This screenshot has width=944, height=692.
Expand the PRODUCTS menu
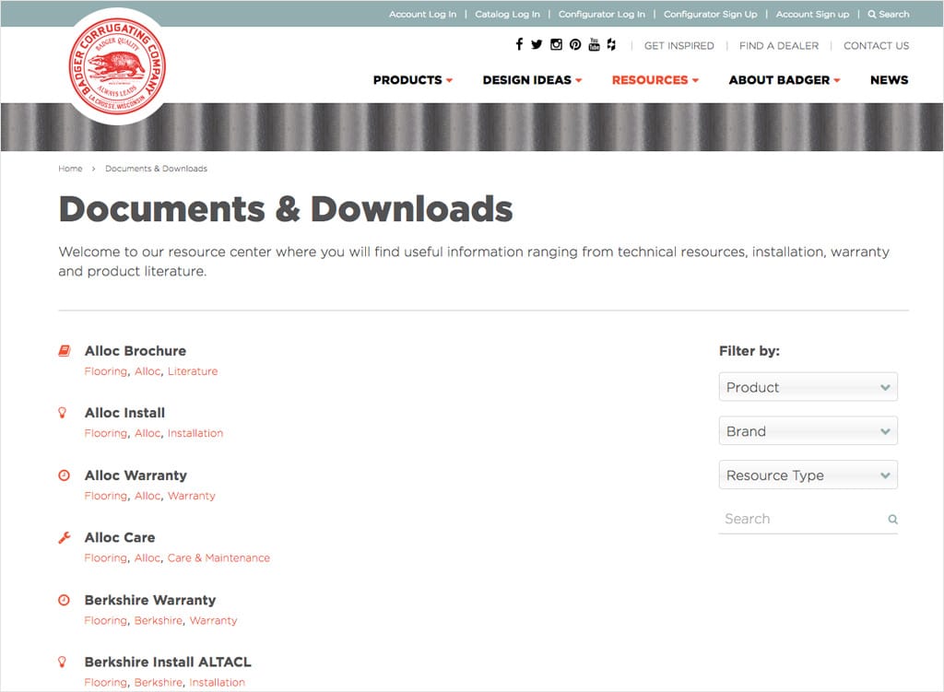[412, 80]
